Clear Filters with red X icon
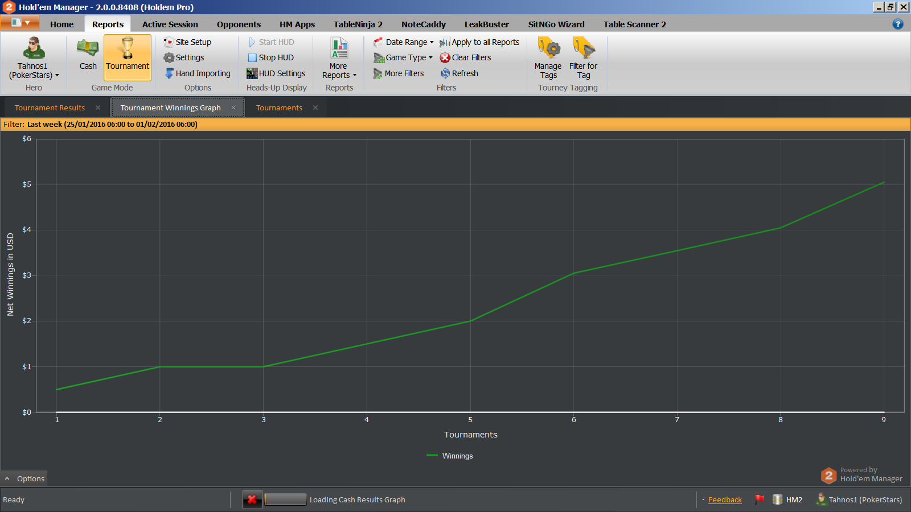The image size is (911, 512). click(x=465, y=57)
